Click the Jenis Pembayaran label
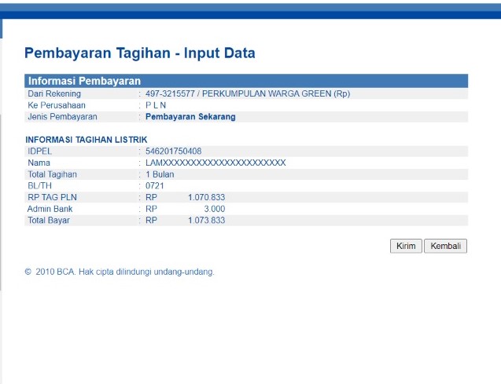Viewport: 501px width, 384px height. [x=62, y=117]
